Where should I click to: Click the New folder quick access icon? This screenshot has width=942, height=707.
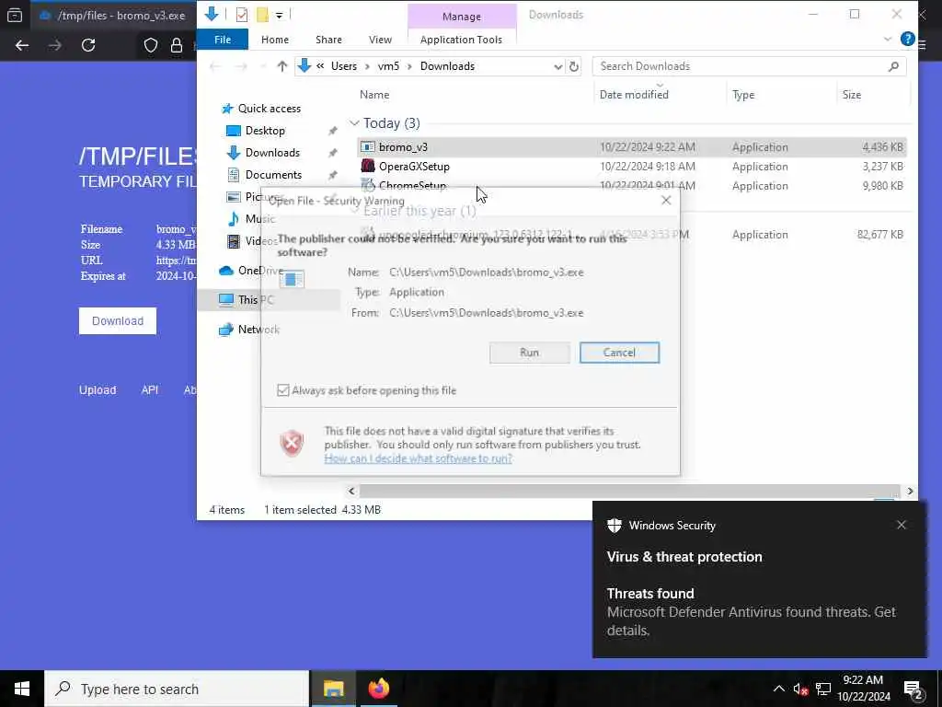click(x=262, y=15)
